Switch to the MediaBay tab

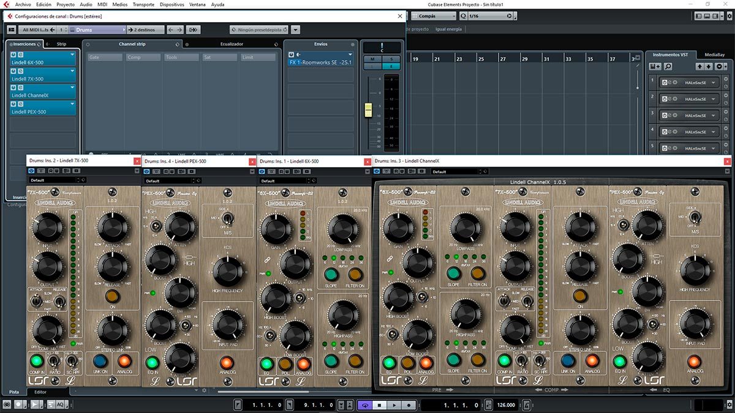714,54
